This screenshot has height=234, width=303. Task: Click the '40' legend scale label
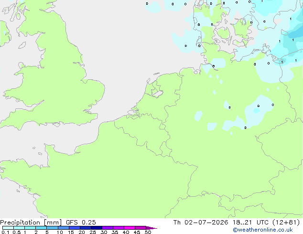tap(126, 232)
